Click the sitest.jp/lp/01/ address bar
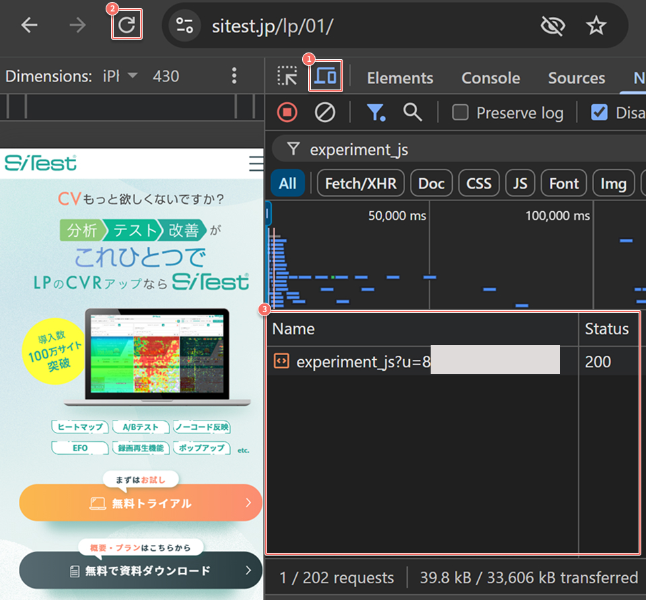The width and height of the screenshot is (646, 600). coord(273,26)
